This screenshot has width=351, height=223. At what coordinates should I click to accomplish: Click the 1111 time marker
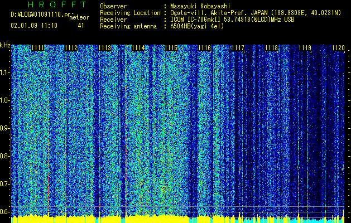coord(37,48)
